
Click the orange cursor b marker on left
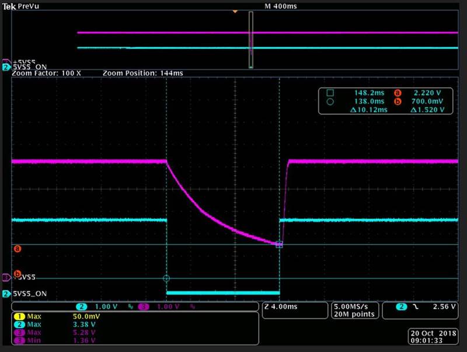tap(18, 273)
